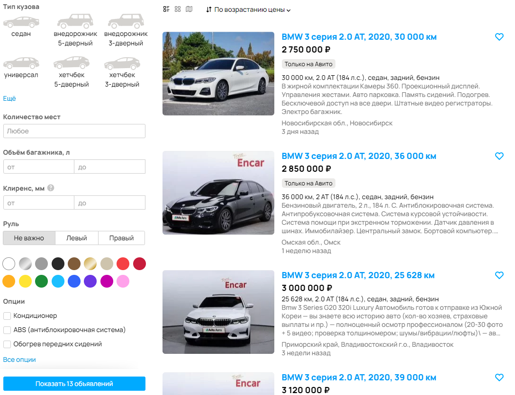Select Правый steering option

121,238
